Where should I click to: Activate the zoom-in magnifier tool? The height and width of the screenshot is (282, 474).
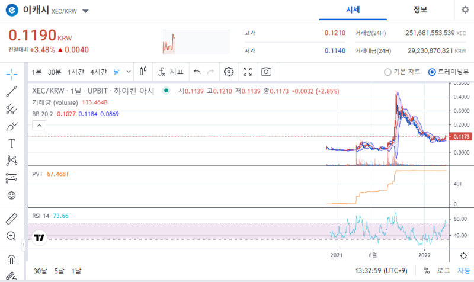click(x=11, y=236)
